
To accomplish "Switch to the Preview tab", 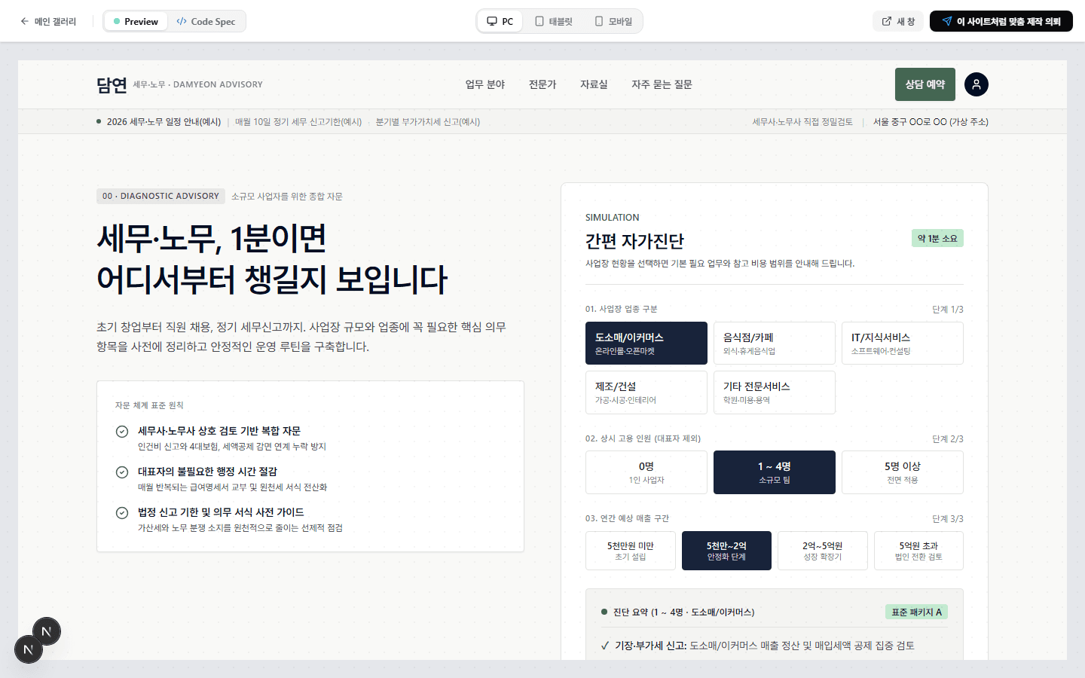I will click(136, 21).
